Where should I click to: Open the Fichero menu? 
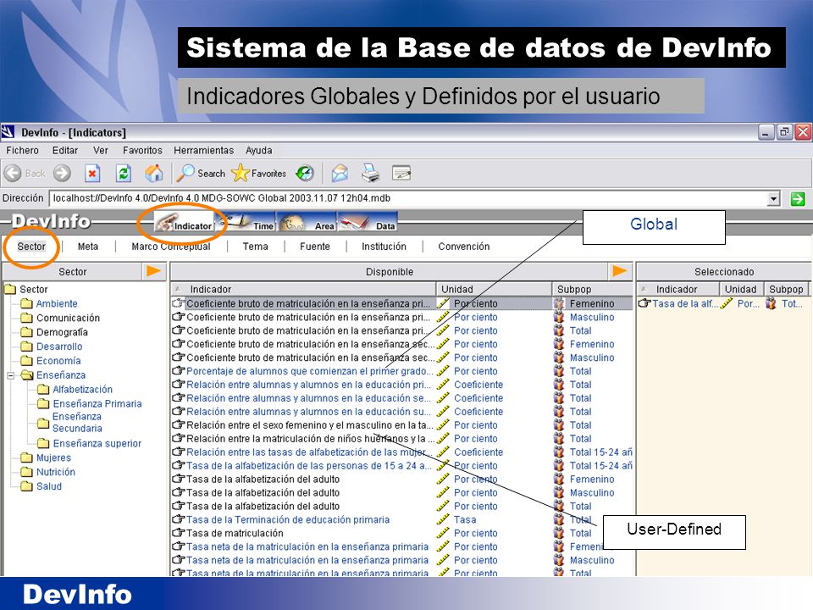(22, 151)
